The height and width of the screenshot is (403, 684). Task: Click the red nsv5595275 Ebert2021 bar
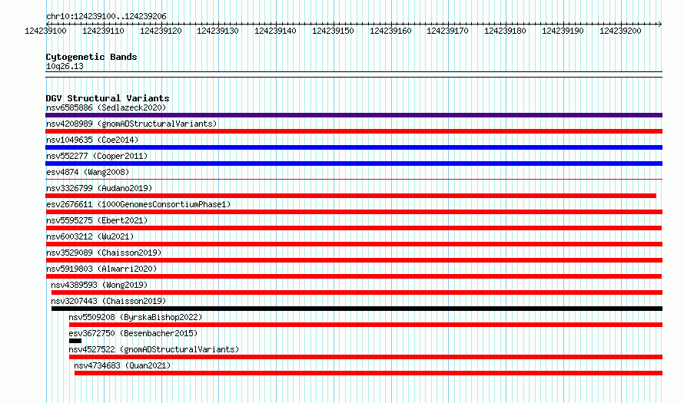pyautogui.click(x=354, y=228)
